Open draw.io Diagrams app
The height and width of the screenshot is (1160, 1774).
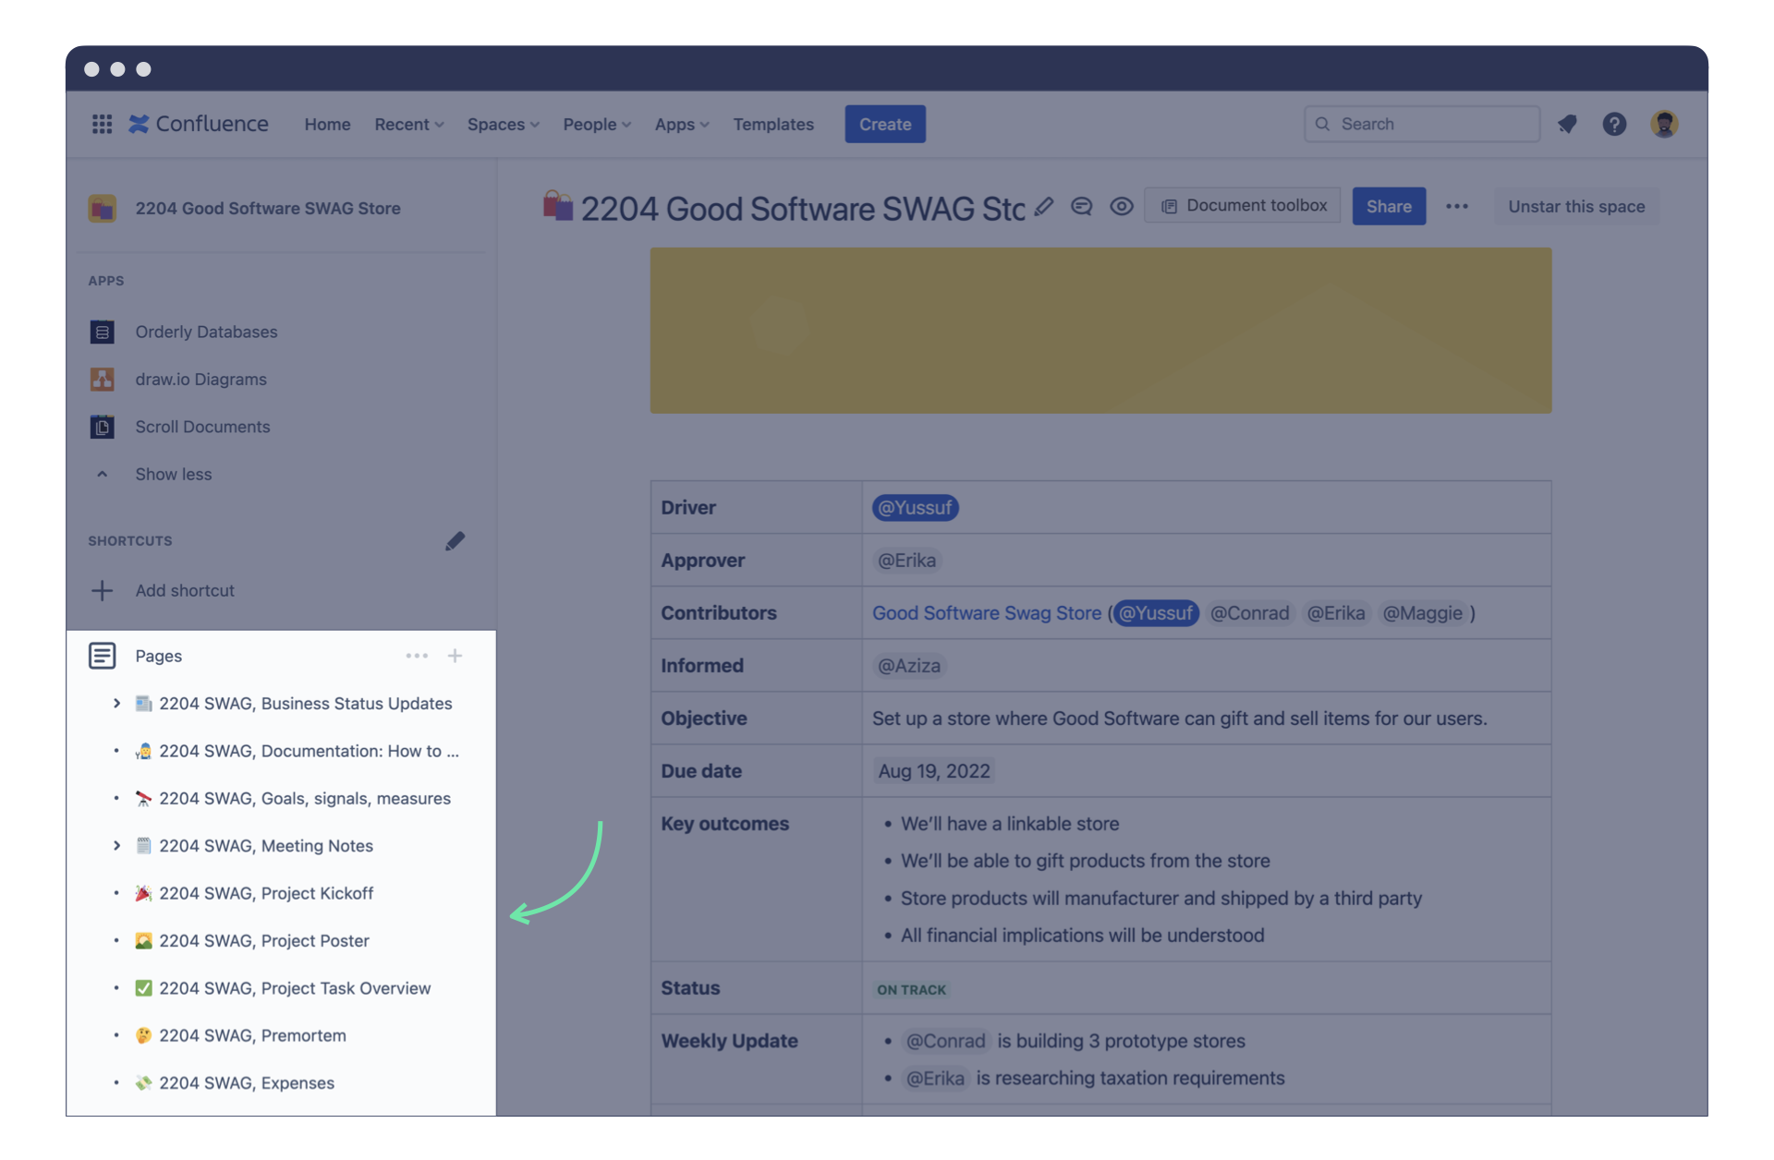click(x=200, y=379)
